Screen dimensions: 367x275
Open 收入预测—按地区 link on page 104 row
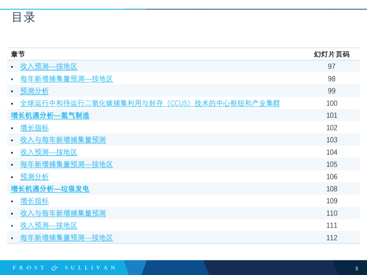(49, 152)
